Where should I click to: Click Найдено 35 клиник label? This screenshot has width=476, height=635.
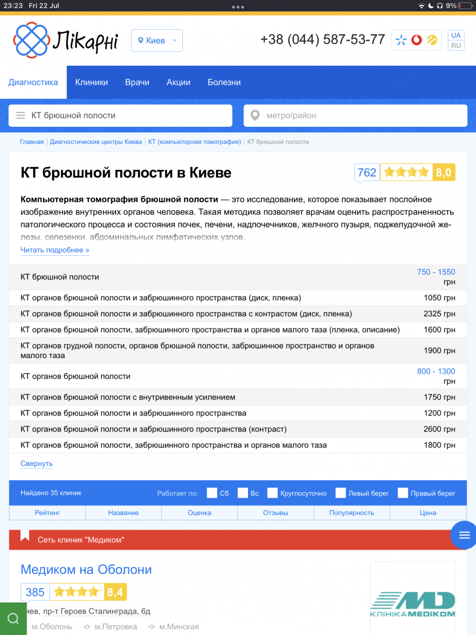51,493
